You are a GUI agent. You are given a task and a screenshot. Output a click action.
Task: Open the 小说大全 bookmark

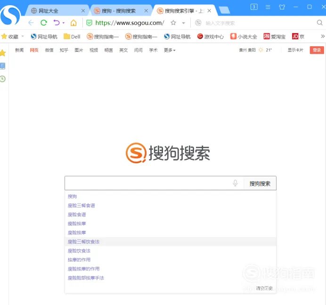point(244,37)
